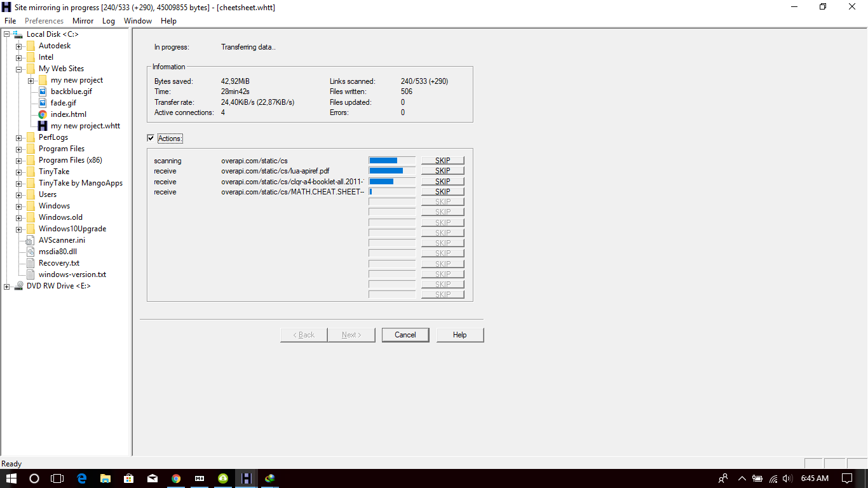Expand the Program Files tree node
868x488 pixels.
click(x=18, y=148)
